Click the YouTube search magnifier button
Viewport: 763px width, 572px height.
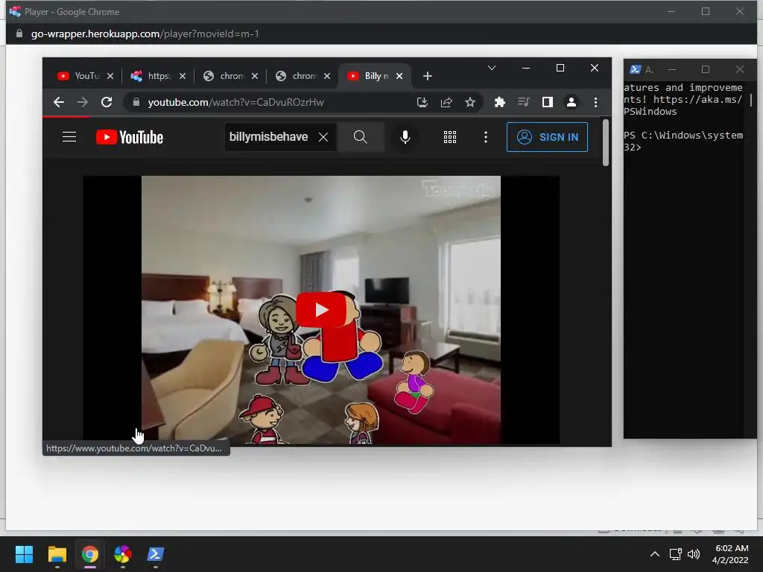(360, 137)
